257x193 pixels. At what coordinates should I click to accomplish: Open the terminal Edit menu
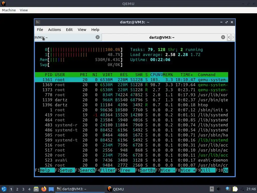69,30
